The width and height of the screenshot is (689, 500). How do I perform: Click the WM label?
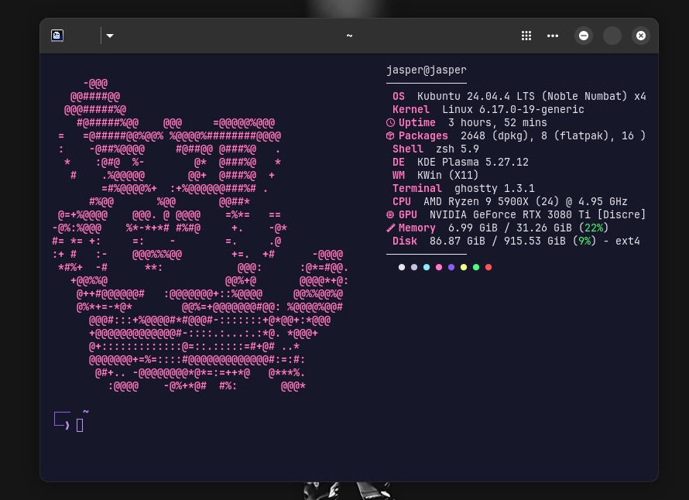click(x=399, y=175)
